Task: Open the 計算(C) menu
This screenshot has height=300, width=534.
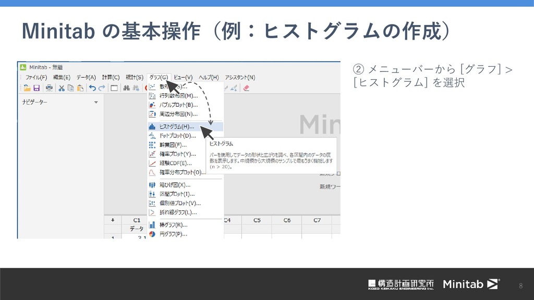Action: (x=111, y=78)
